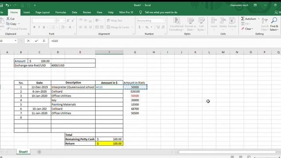281x158 pixels.
Task: Confirm formula with checkmark button
Action: [36, 41]
